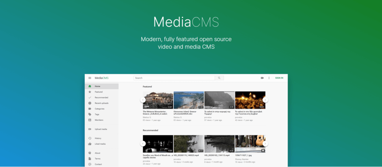The image size is (382, 167).
Task: Open The Meteora Monasteries video thumbnail
Action: (x=158, y=100)
